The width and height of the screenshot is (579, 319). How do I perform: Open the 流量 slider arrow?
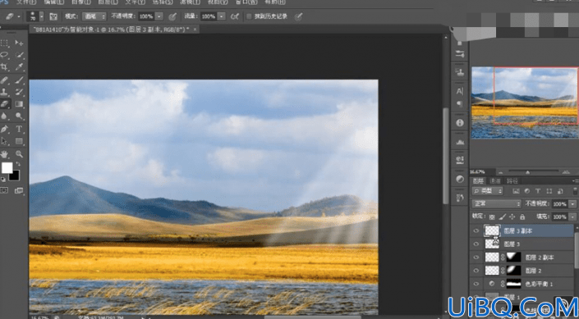pos(221,16)
